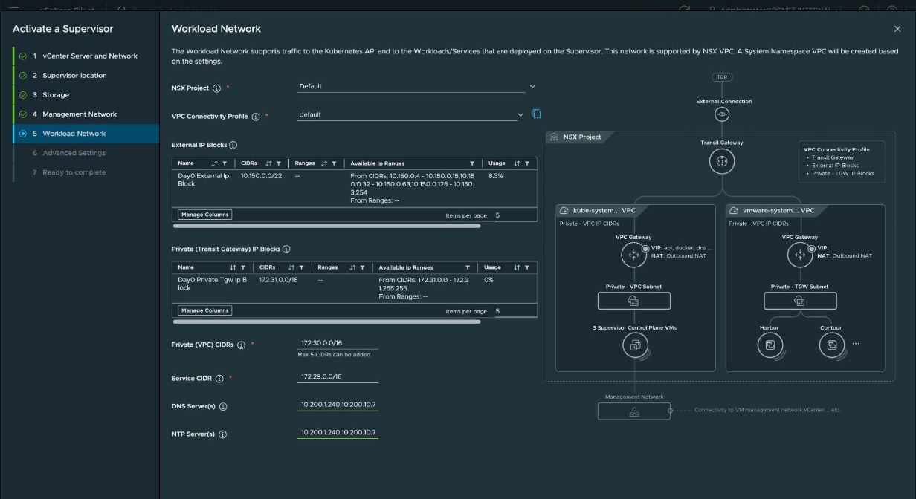Click Private Transit Gateway table horizontal scrollbar

[326, 322]
